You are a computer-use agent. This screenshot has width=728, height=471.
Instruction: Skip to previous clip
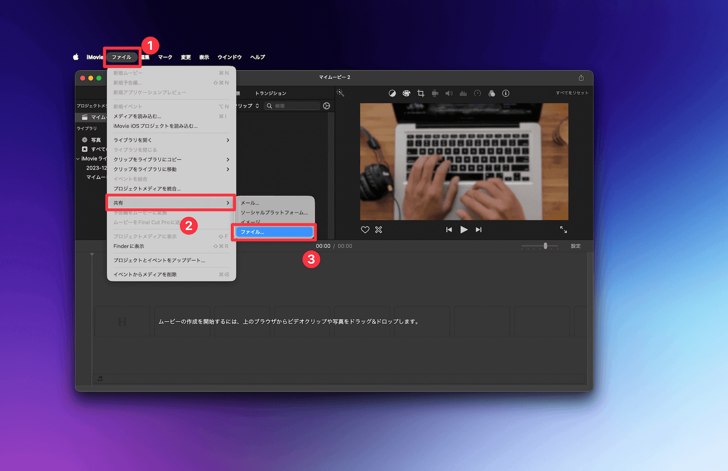click(449, 230)
